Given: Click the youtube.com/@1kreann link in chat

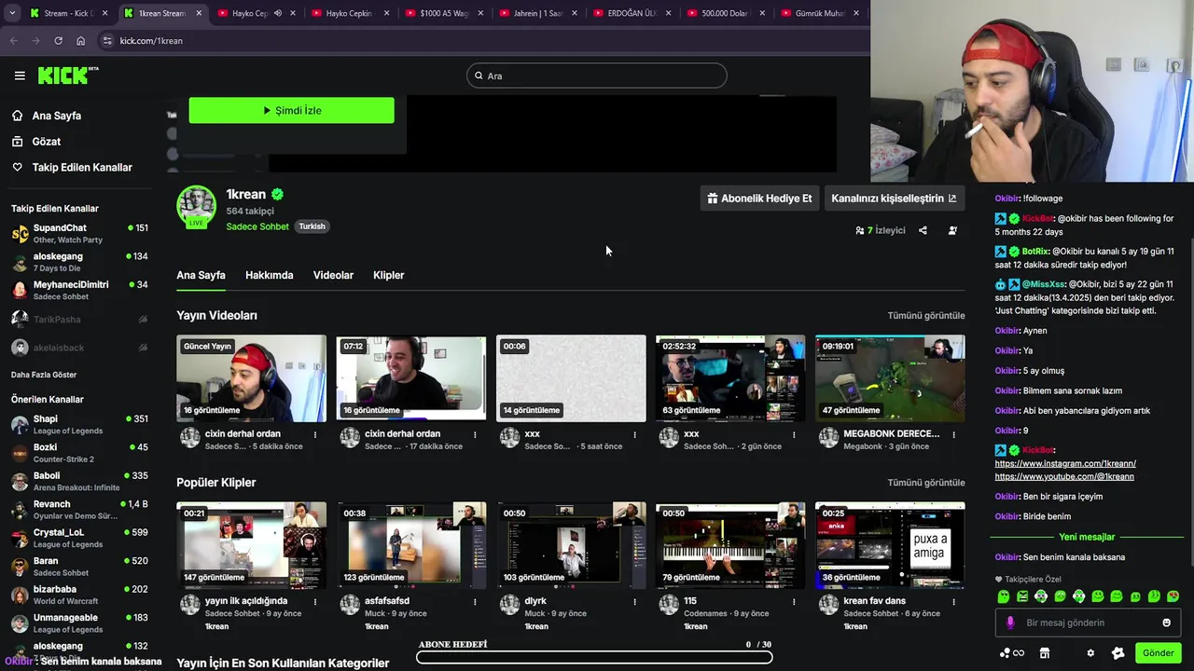Looking at the screenshot, I should [x=1064, y=477].
